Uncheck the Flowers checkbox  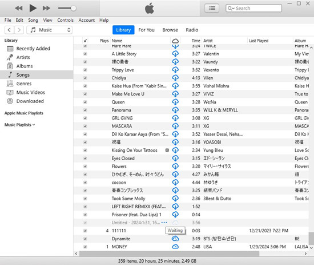point(85,166)
